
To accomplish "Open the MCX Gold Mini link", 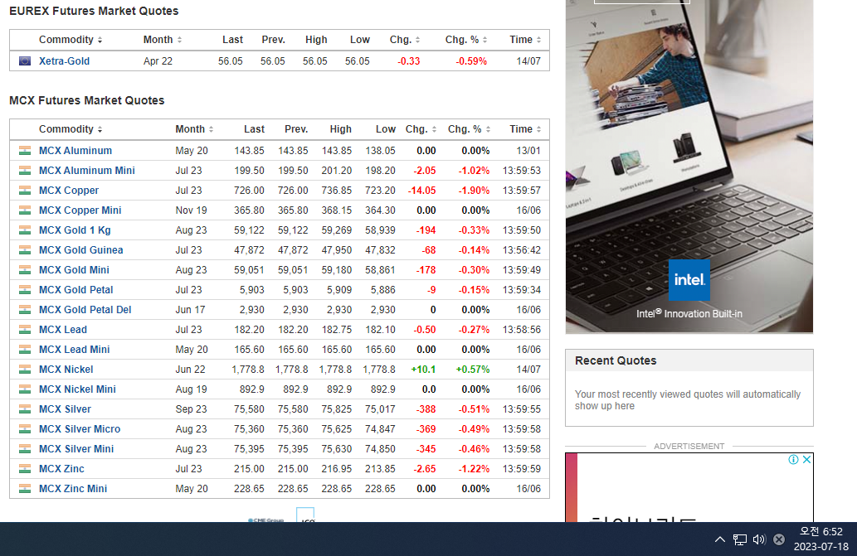I will point(74,270).
